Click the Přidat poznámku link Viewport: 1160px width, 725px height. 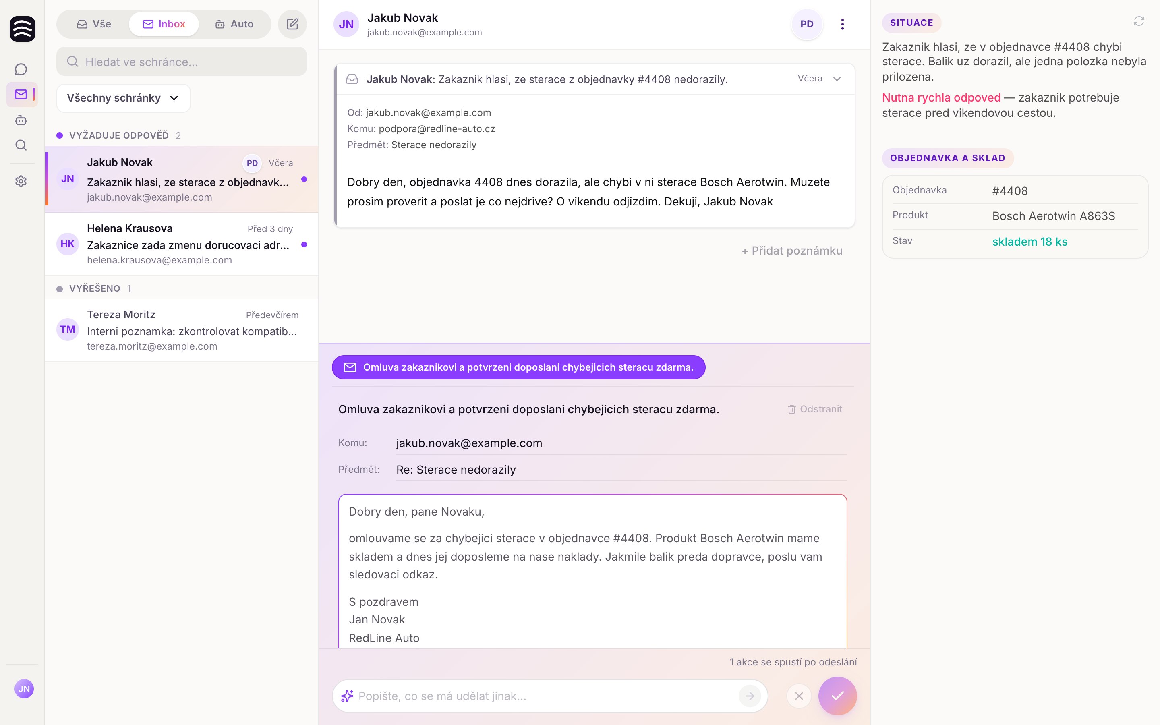(x=792, y=251)
